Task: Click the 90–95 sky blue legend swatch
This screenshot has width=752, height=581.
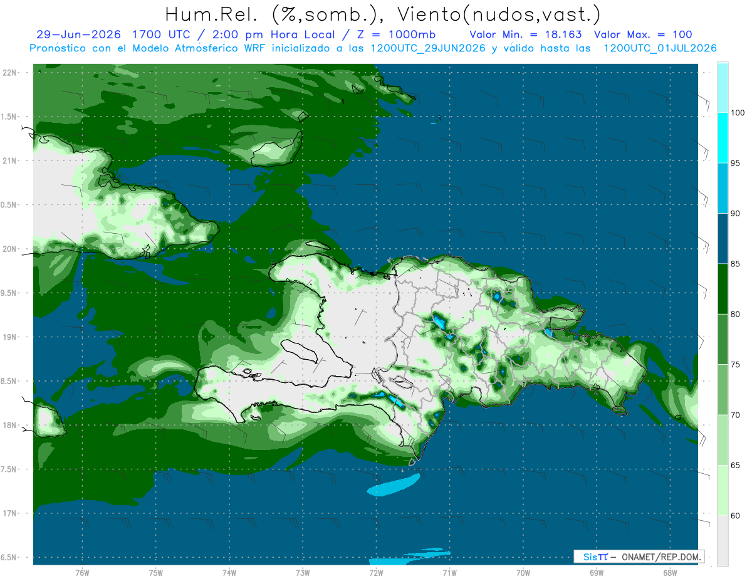Action: (x=723, y=188)
